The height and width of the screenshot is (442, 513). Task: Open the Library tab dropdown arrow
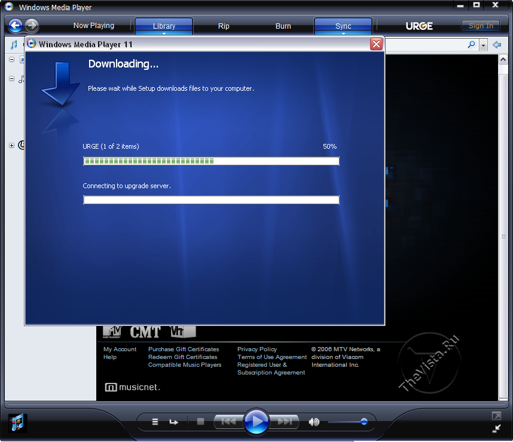[x=164, y=33]
